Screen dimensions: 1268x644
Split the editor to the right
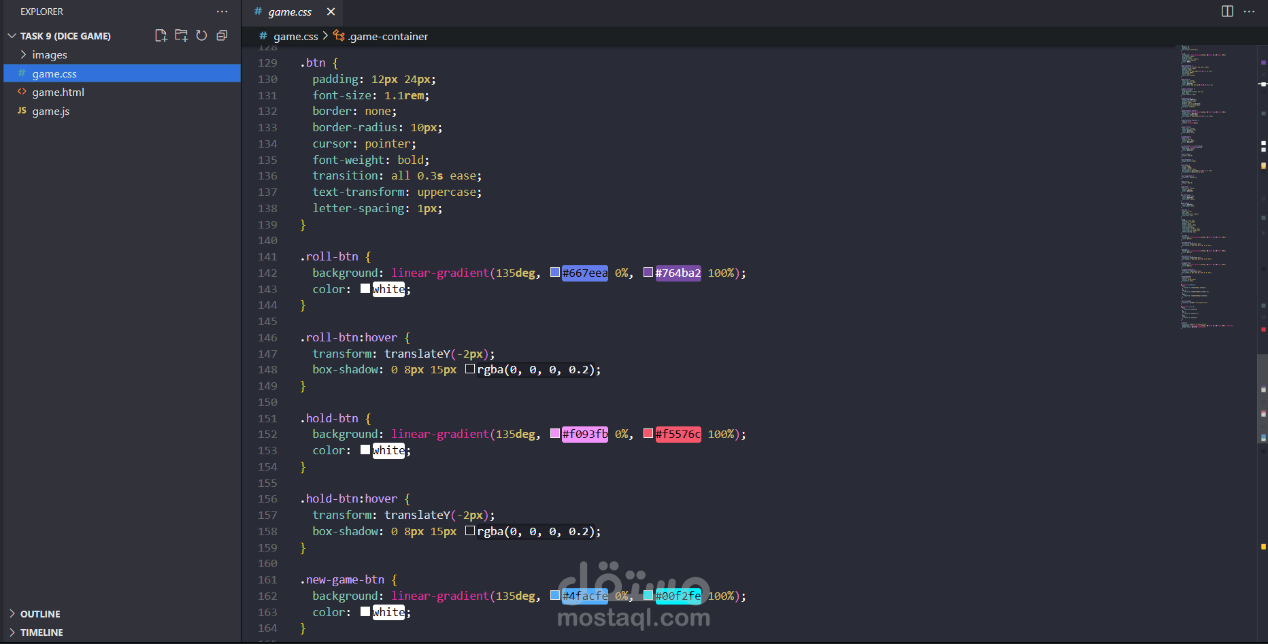pyautogui.click(x=1227, y=12)
